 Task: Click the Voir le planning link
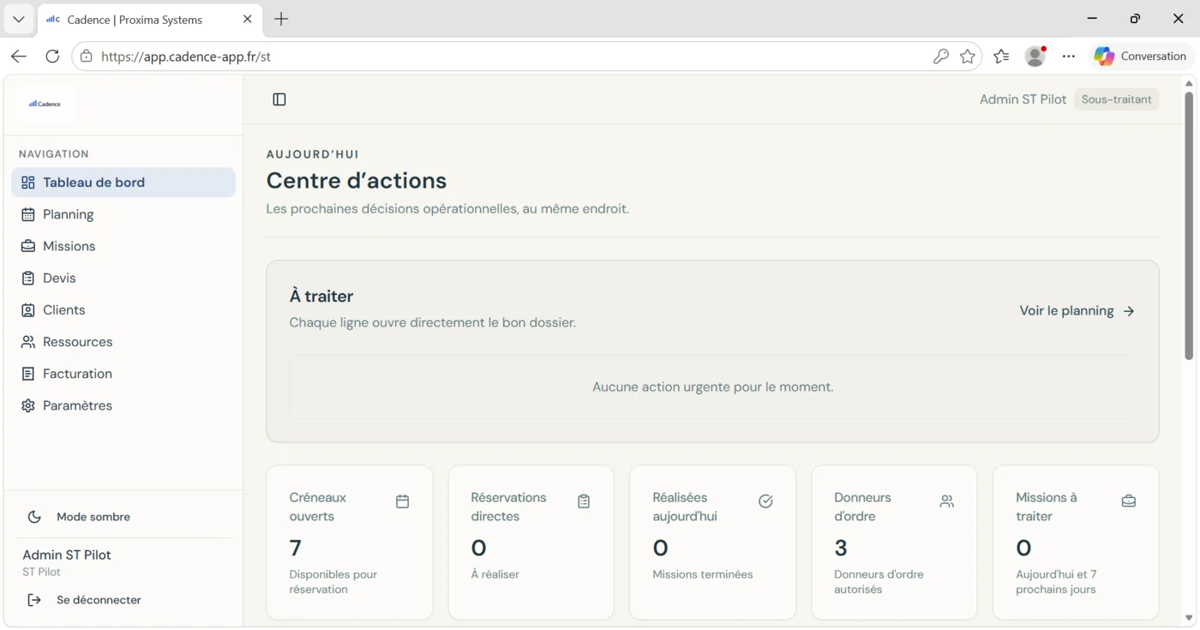click(1077, 311)
